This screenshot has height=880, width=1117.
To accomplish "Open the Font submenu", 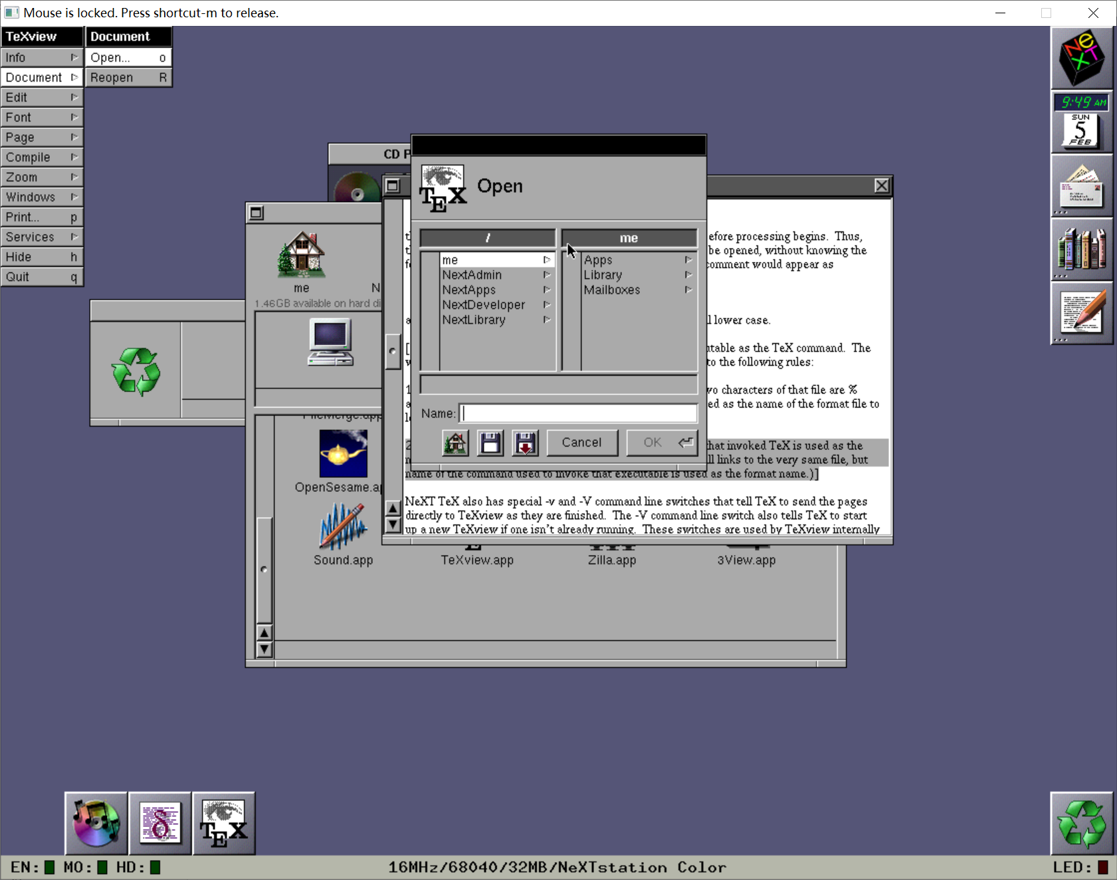I will (42, 117).
